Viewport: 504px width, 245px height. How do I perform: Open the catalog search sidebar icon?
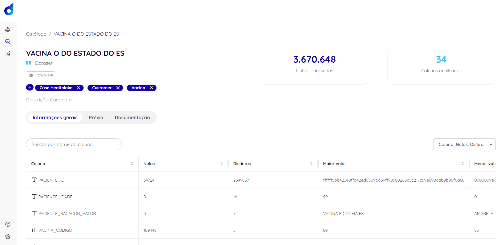tap(8, 41)
